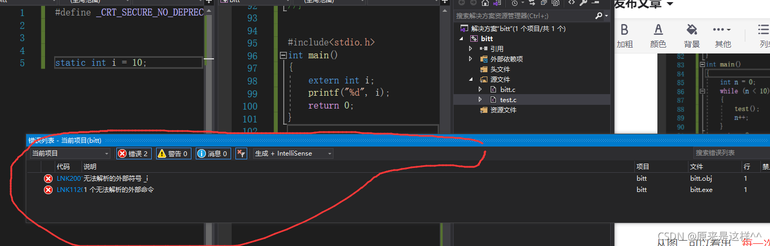Viewport: 770px width, 246px height.
Task: Focus the 搜索错误列表 search field
Action: pos(731,153)
